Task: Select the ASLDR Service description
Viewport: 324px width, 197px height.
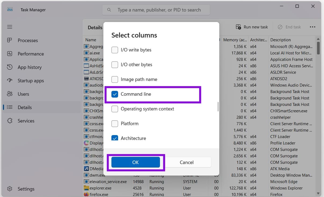Action: pos(283,72)
